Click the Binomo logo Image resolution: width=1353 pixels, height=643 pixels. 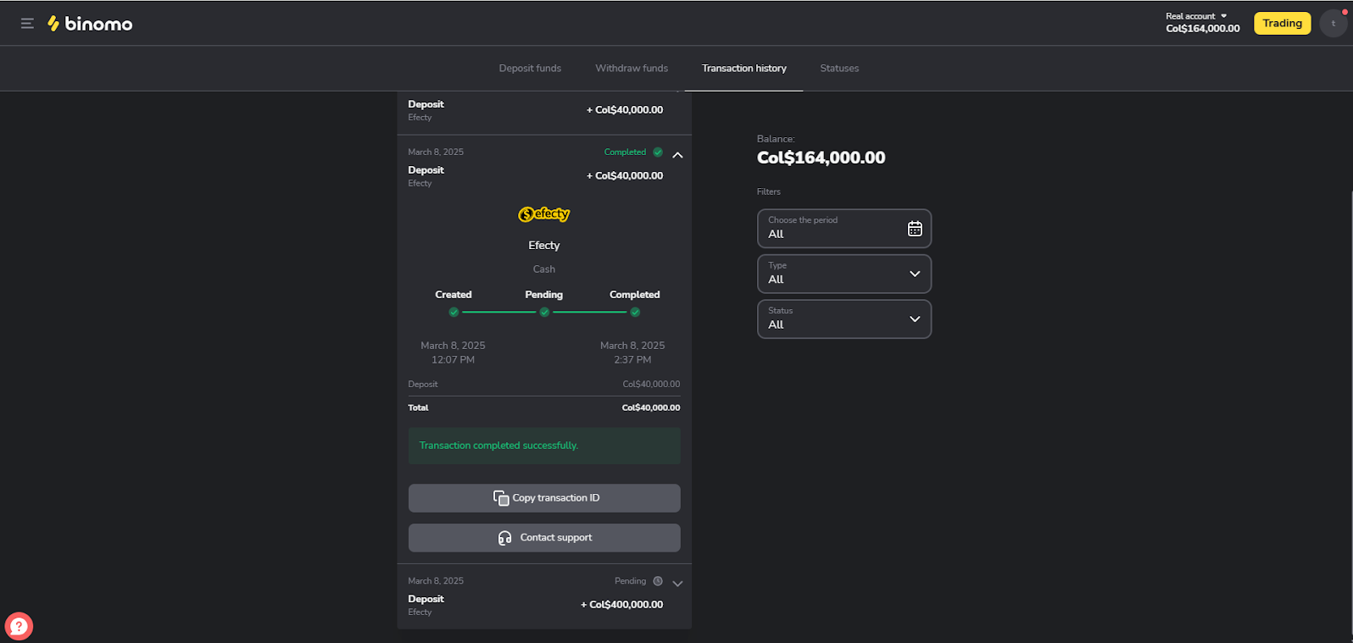(x=90, y=24)
